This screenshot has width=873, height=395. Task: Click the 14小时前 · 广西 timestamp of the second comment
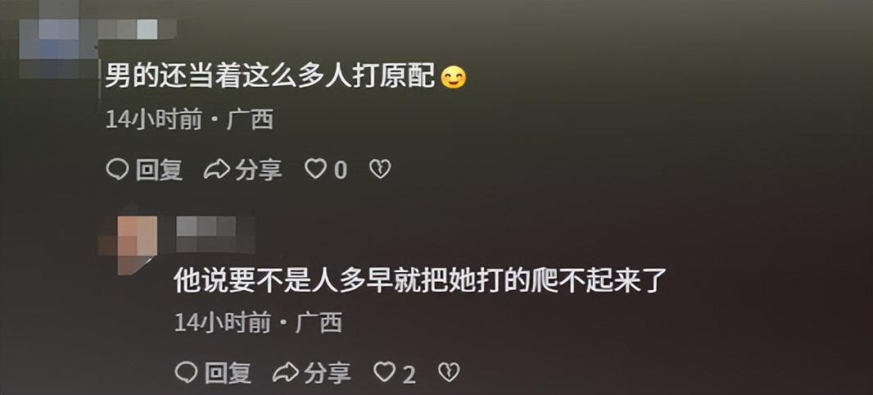[x=258, y=323]
